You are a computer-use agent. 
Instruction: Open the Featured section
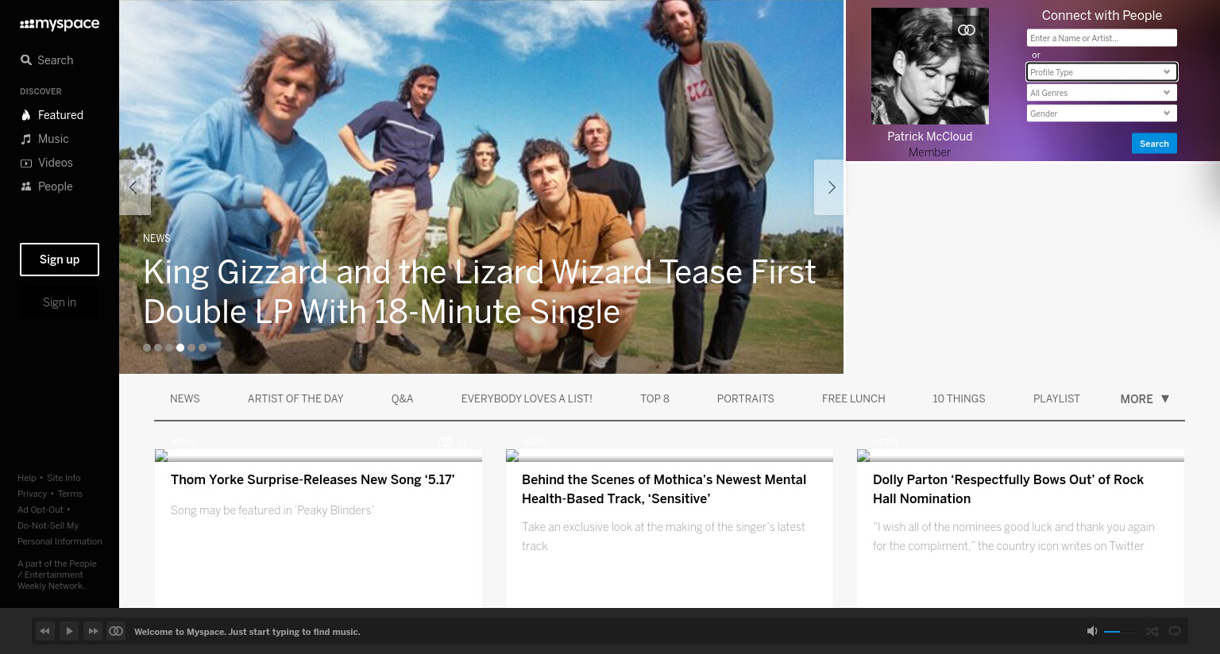(52, 115)
